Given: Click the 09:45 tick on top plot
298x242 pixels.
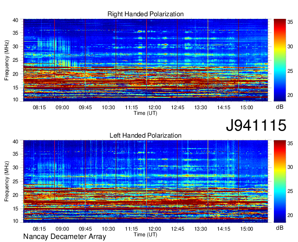Looking at the screenshot, I should tap(85, 107).
